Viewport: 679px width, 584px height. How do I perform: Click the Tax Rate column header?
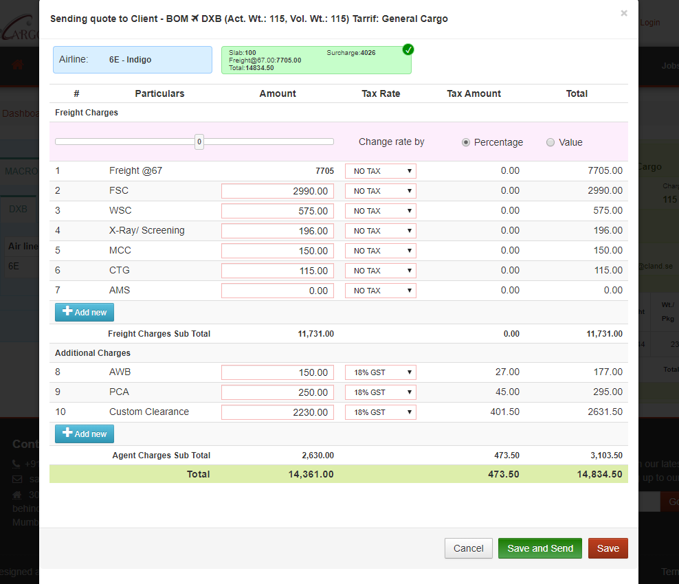coord(381,93)
